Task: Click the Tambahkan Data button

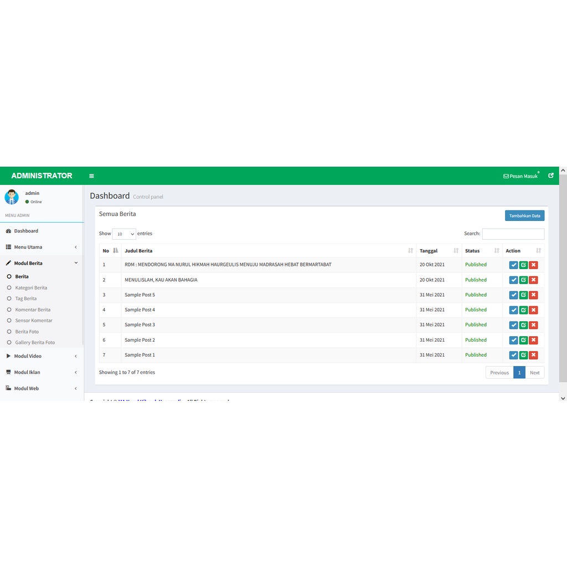Action: click(x=524, y=216)
